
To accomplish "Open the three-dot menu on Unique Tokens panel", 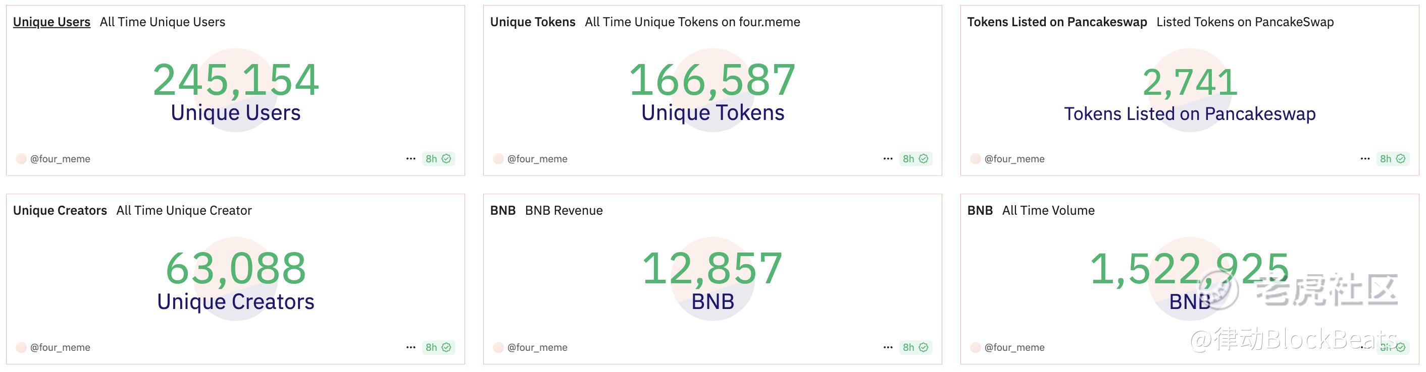I will (x=888, y=159).
